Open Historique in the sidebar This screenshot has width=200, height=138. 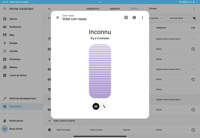tap(21, 59)
